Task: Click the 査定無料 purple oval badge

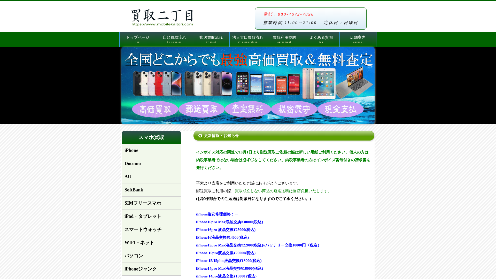Action: 248,109
